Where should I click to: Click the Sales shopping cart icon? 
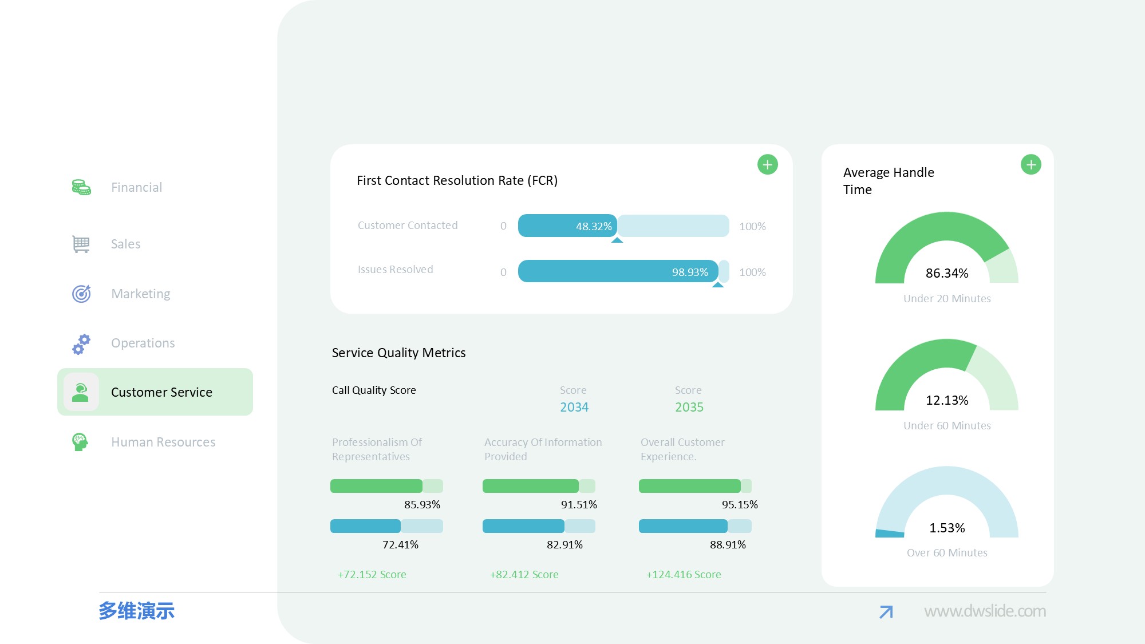click(81, 244)
